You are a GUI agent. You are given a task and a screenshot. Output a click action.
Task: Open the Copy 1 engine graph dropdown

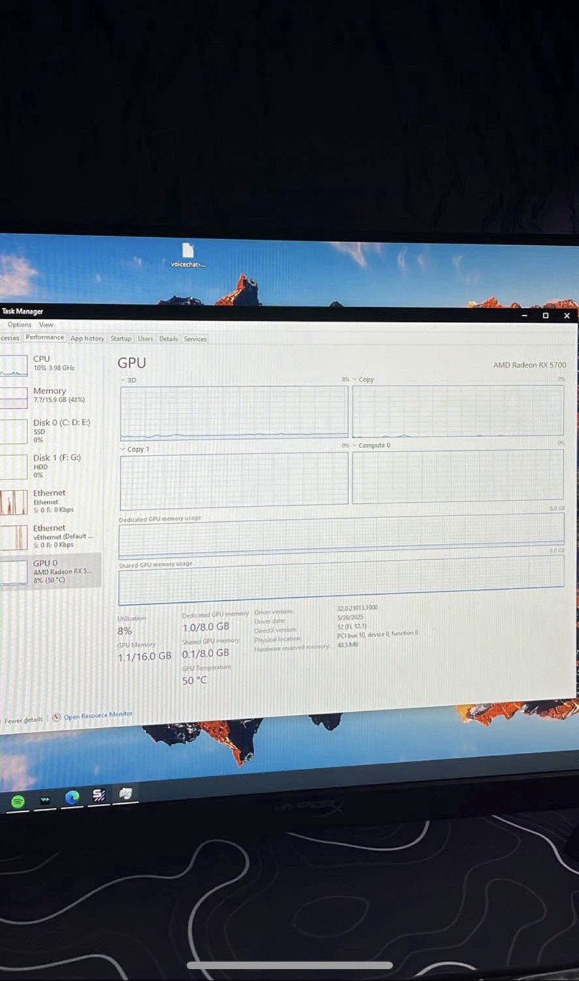pos(123,449)
